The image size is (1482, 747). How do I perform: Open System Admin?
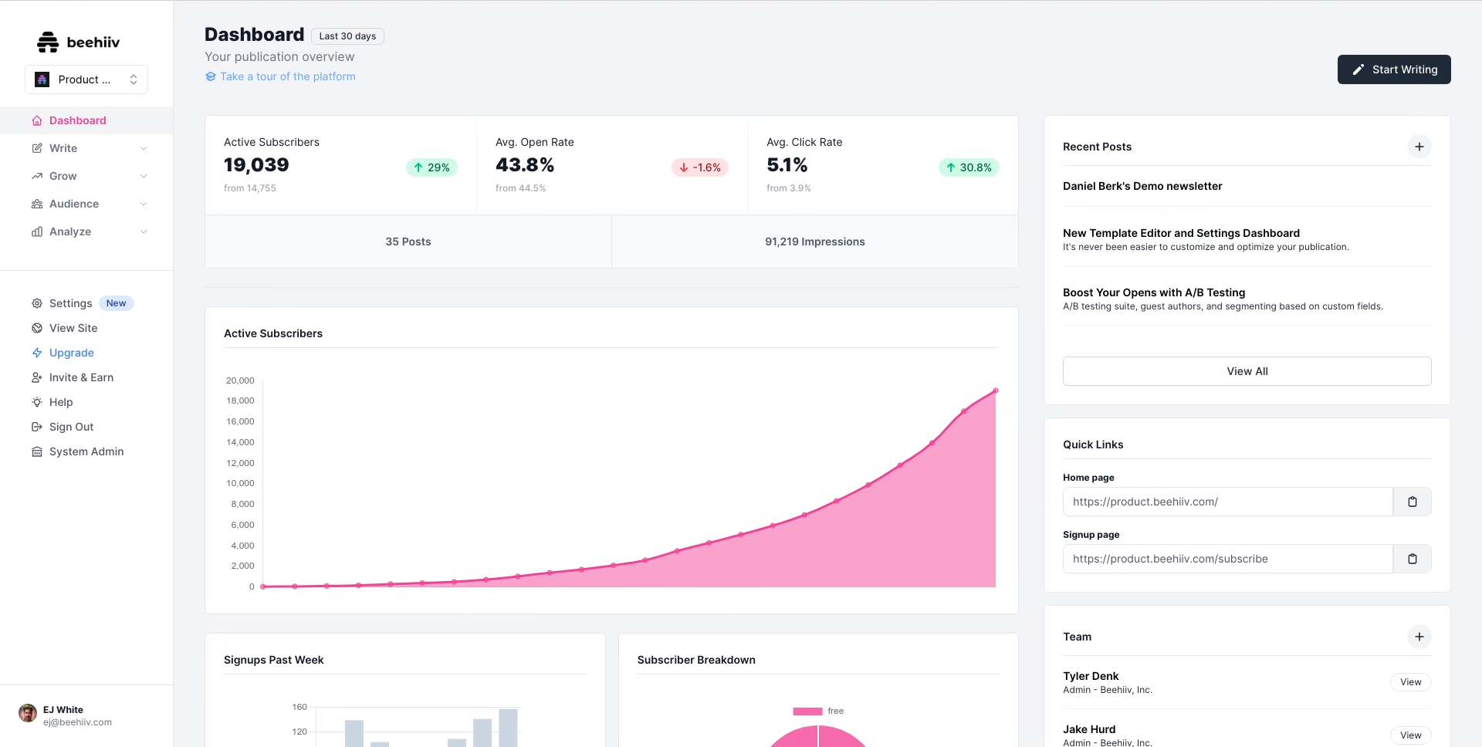(x=86, y=451)
